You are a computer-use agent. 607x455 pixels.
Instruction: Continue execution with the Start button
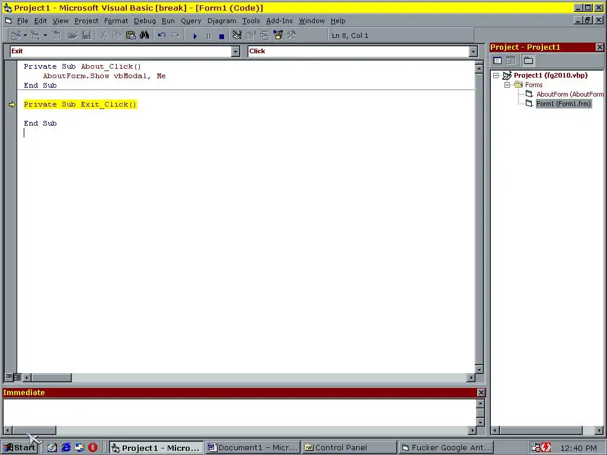click(195, 36)
